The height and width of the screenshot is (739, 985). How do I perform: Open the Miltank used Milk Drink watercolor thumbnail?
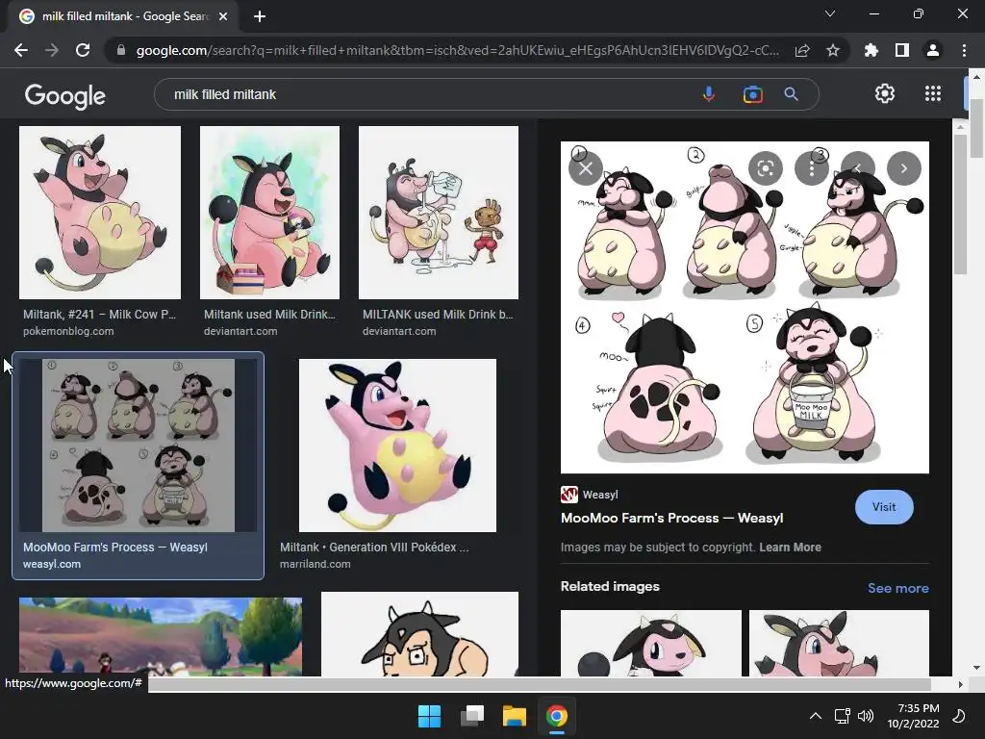[269, 213]
